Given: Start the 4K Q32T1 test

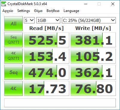Looking at the screenshot, I should click(13, 56).
